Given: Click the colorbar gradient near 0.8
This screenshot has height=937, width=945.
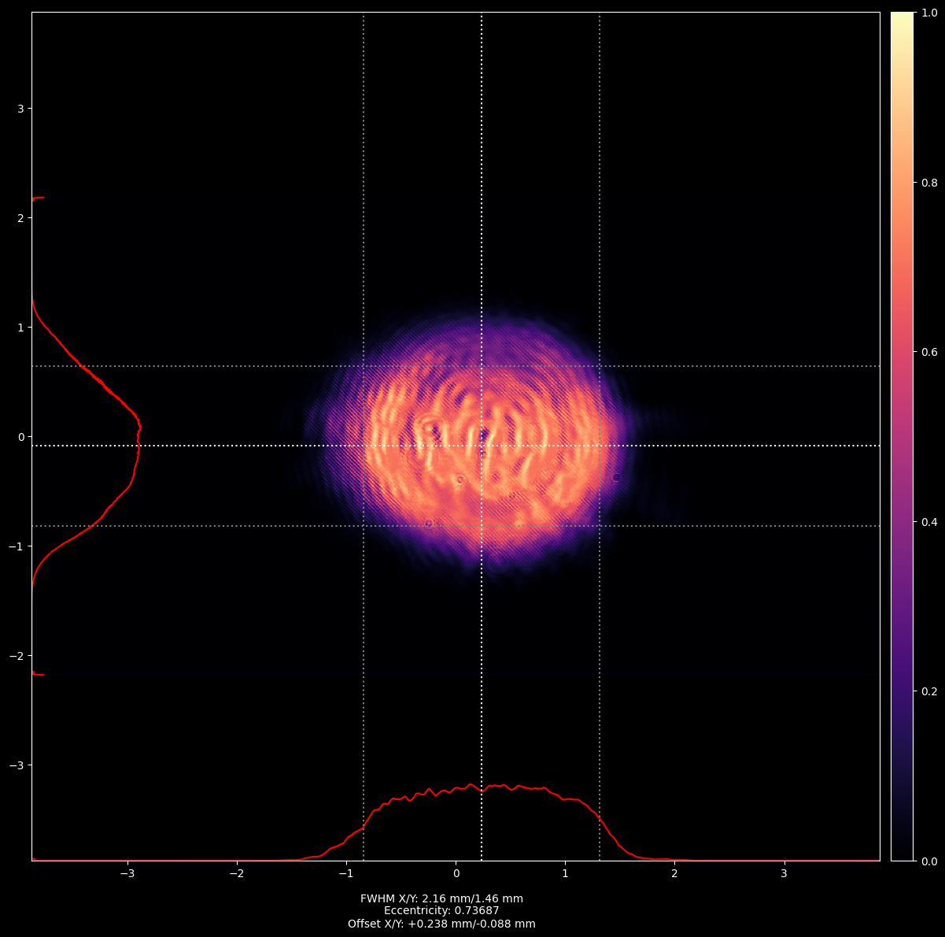Looking at the screenshot, I should click(x=902, y=183).
